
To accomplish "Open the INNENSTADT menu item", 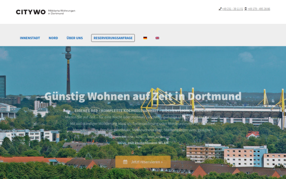I will coord(30,38).
